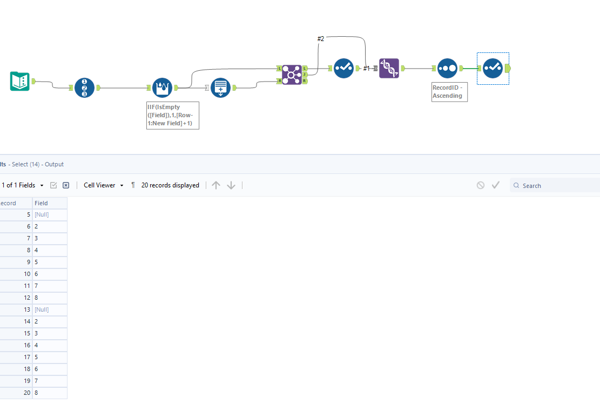The height and width of the screenshot is (404, 600).
Task: Click the select-all checkbox icon near Fields dropdown
Action: tap(53, 185)
